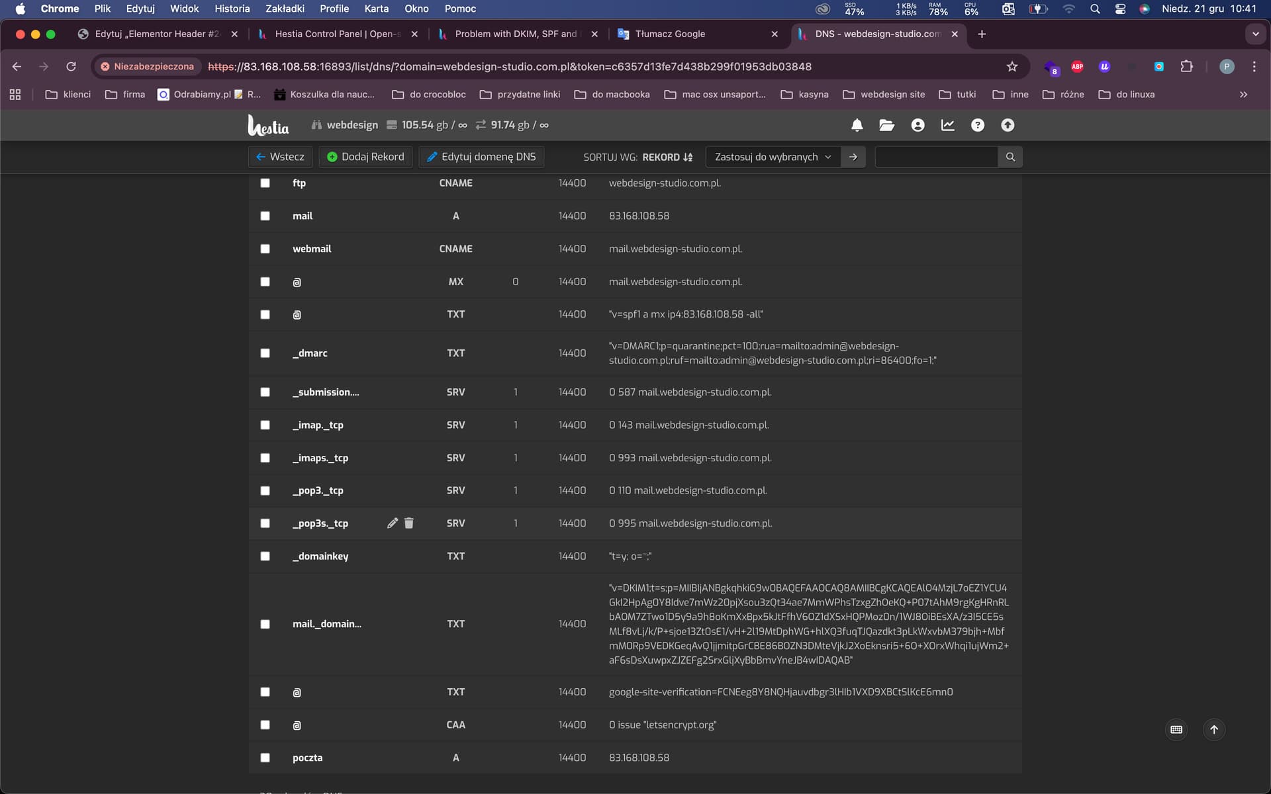Click the scroll-to-top arrow button
Viewport: 1271px width, 794px height.
[x=1213, y=729]
